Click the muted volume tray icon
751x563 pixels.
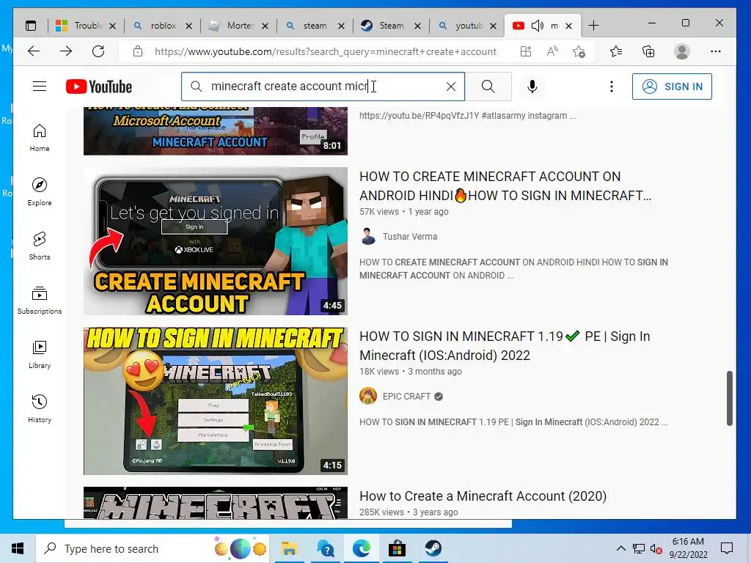pyautogui.click(x=656, y=549)
